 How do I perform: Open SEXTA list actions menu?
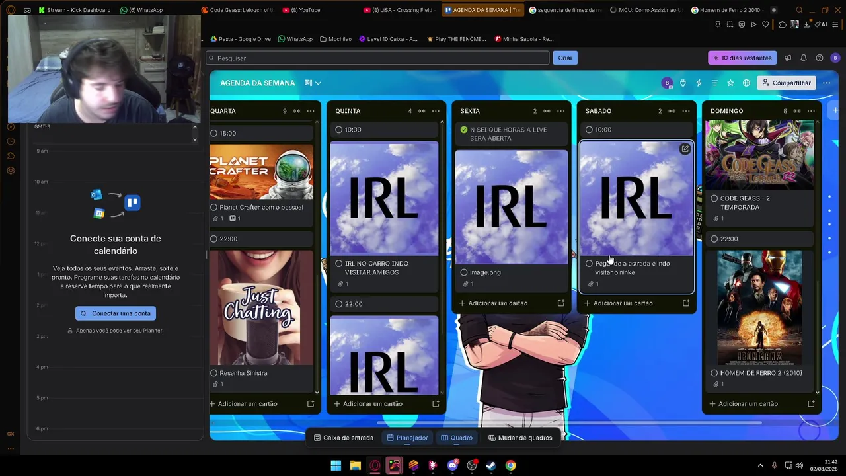click(x=560, y=111)
